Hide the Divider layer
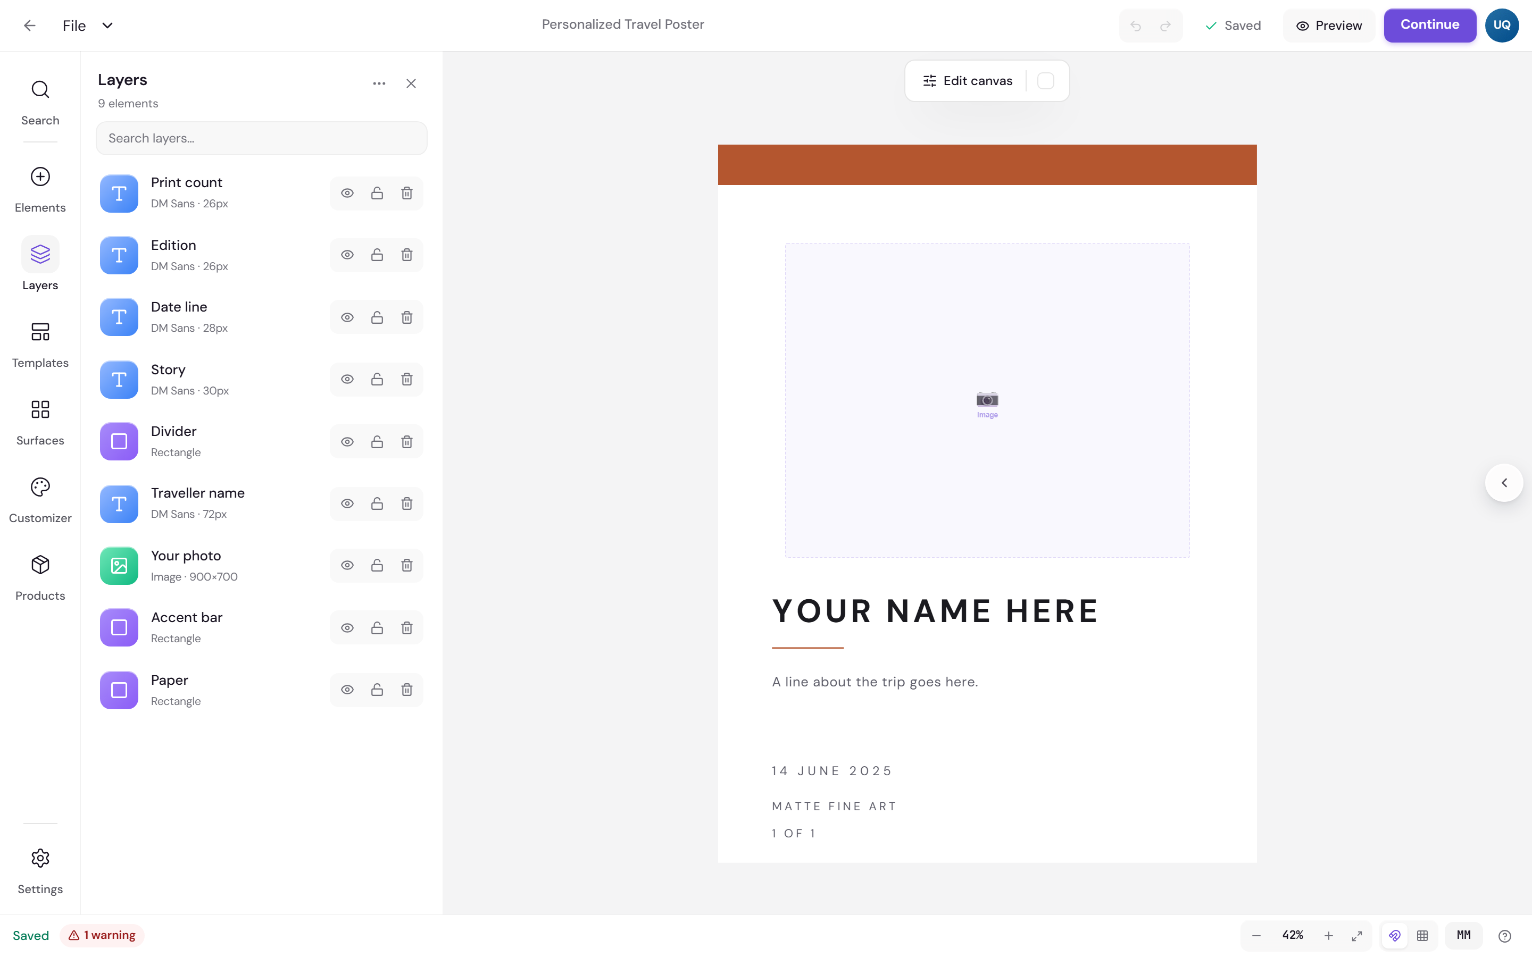This screenshot has height=957, width=1532. [347, 442]
